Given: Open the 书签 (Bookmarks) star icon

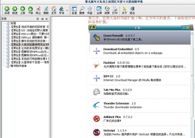Looking at the screenshot, I should point(90,10).
